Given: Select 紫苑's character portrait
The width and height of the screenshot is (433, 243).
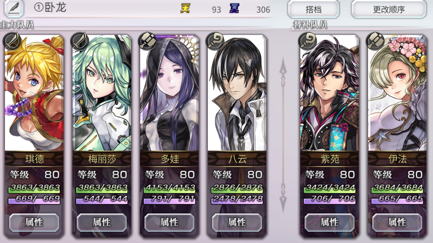Looking at the screenshot, I should point(329,93).
